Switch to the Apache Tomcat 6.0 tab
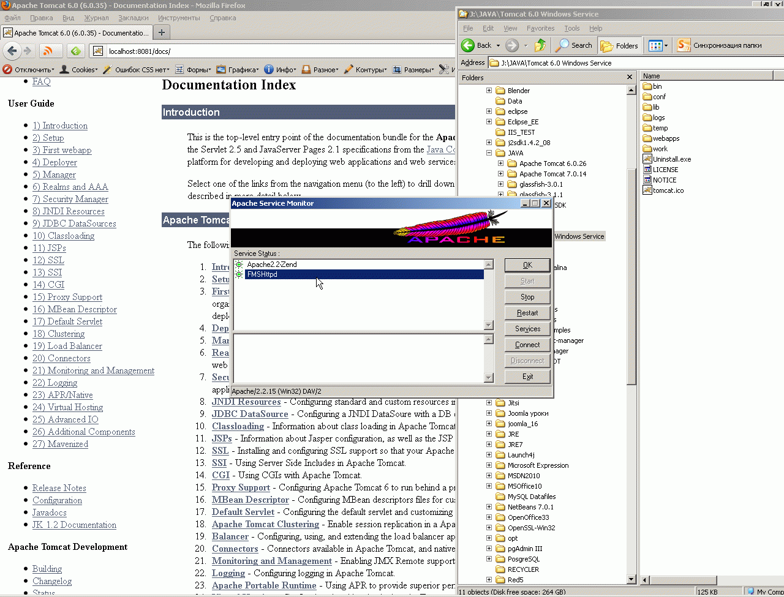 [75, 32]
